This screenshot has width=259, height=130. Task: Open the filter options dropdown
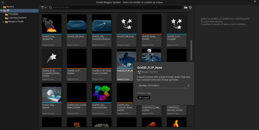point(44,7)
